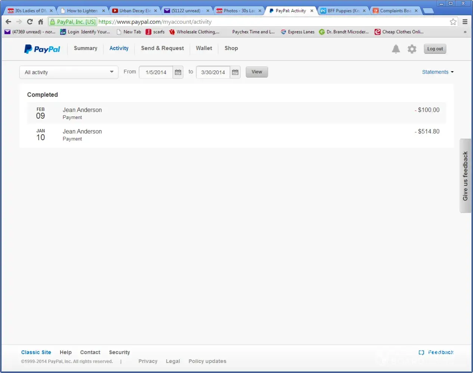Open the notifications bell icon

point(396,49)
